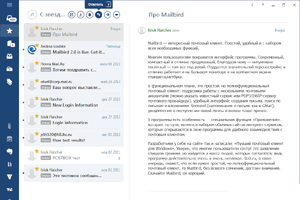
Task: Open the Login information email
Action: coord(73,120)
